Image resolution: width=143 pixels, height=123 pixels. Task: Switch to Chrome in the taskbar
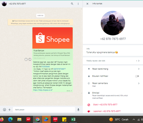(x=37, y=120)
